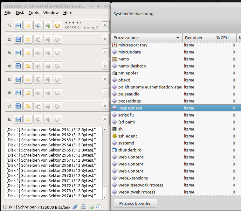241x211 pixels.
Task: Toggle sort arrow in Prozessname header
Action: pos(178,38)
